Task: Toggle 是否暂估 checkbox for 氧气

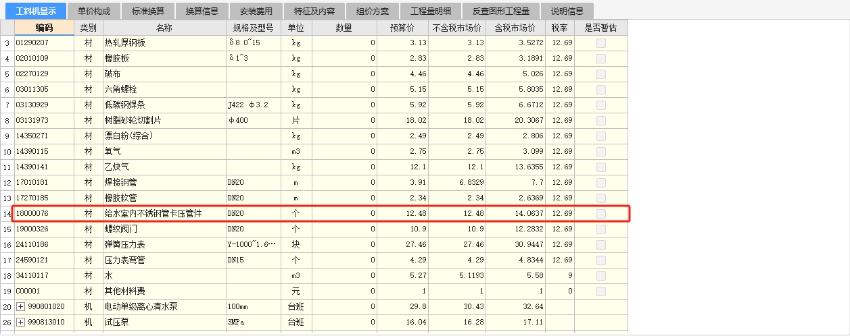Action: coord(600,151)
